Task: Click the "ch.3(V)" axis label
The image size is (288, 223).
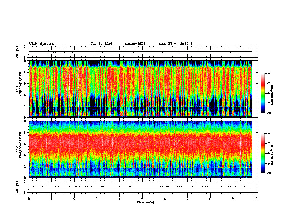Action: pos(17,187)
